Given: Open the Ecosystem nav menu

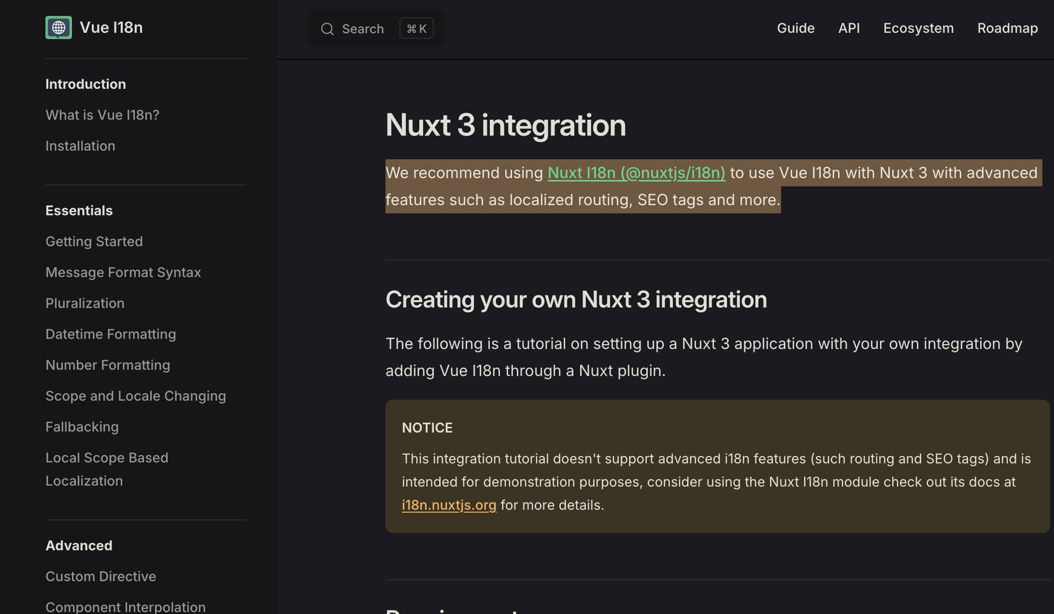Looking at the screenshot, I should (918, 28).
